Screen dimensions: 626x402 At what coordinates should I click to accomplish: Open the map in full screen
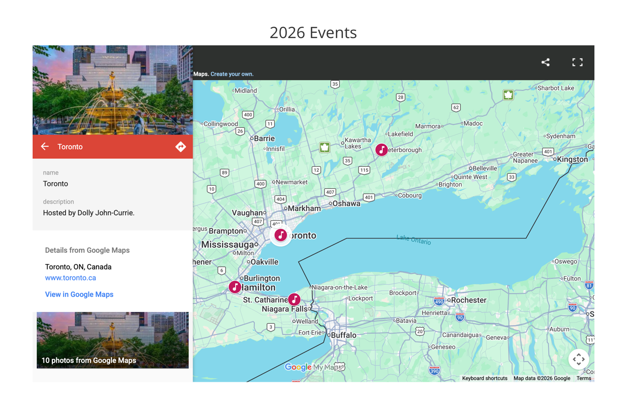point(578,62)
